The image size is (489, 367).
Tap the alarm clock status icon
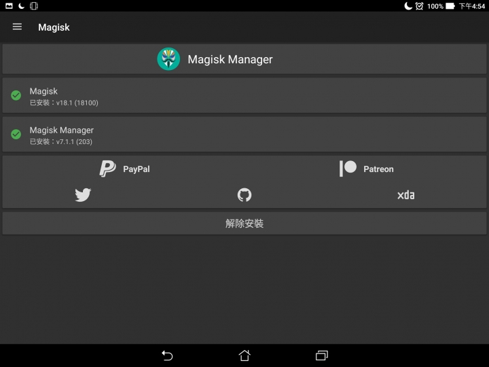(x=420, y=6)
